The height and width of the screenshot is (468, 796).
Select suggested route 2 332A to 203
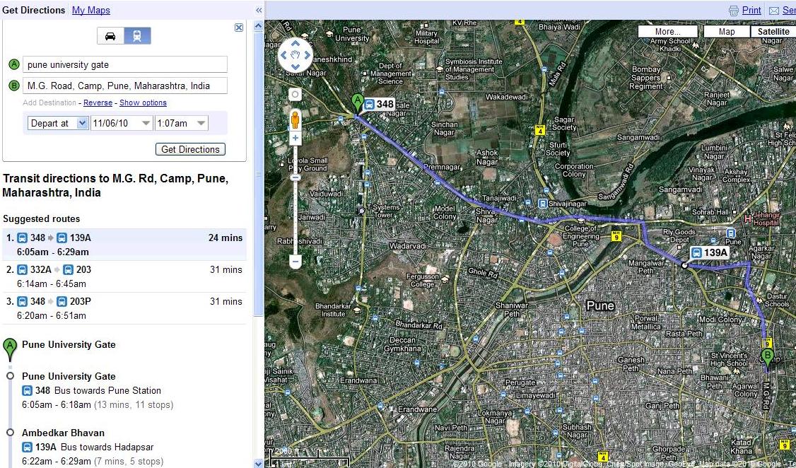[x=124, y=276]
